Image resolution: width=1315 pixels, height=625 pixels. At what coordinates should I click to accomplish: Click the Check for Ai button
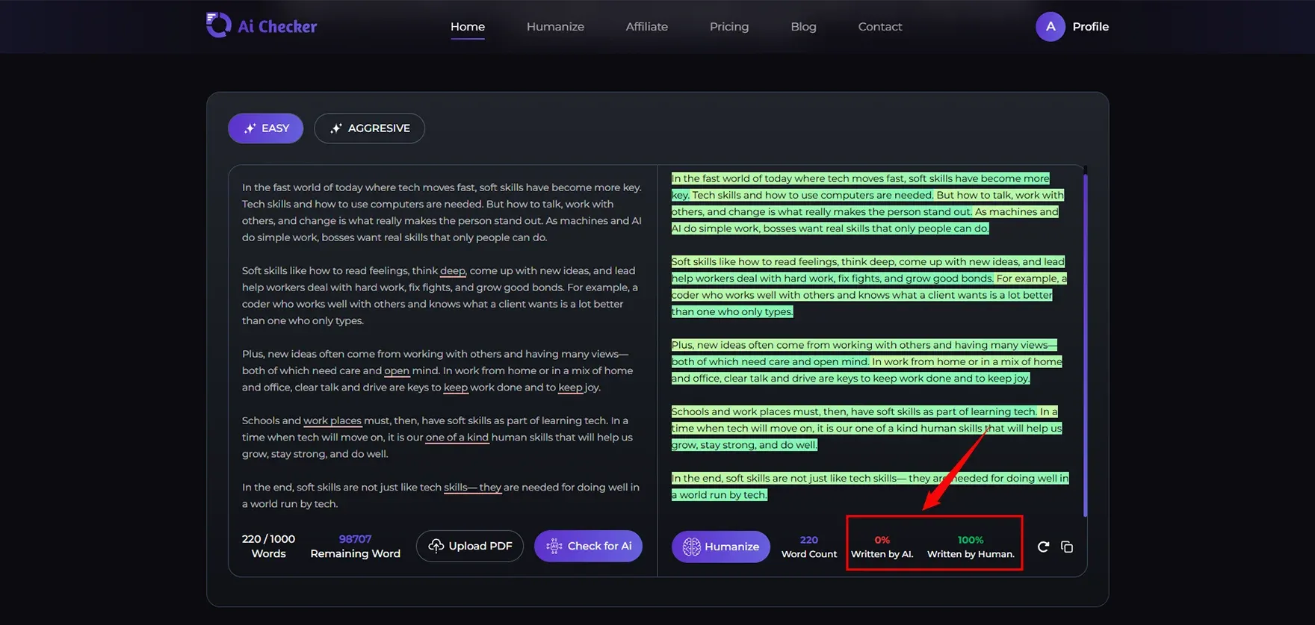[x=588, y=546]
